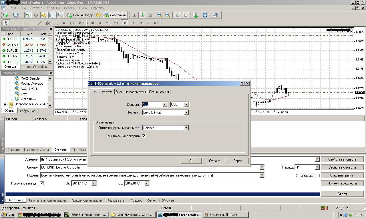Switch chart to candlesticks icon
The height and width of the screenshot is (219, 366).
tap(142, 15)
